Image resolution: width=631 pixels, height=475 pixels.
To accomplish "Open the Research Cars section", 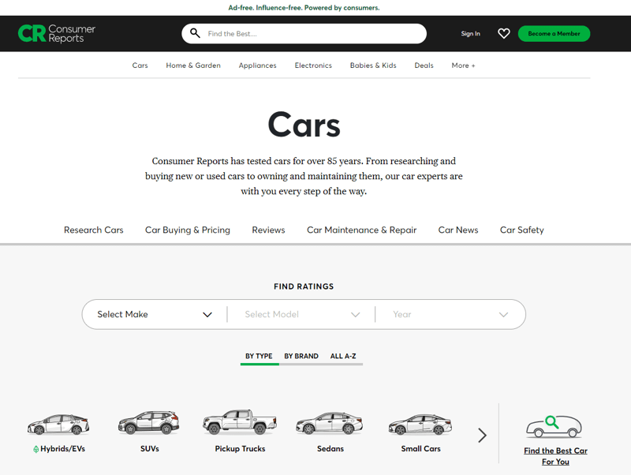I will (x=94, y=230).
